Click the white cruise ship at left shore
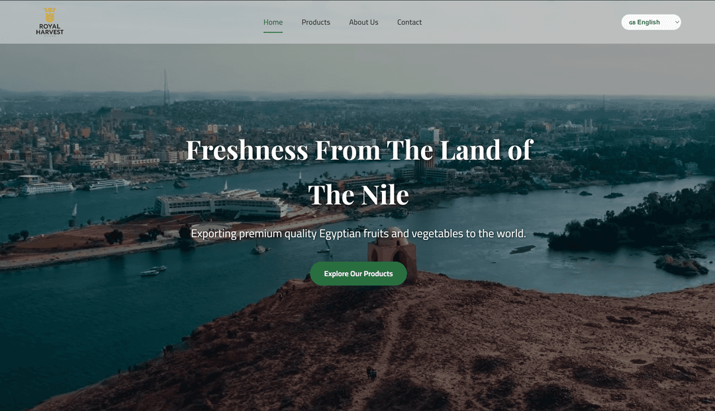Screen dimensions: 715x411 pos(46,186)
